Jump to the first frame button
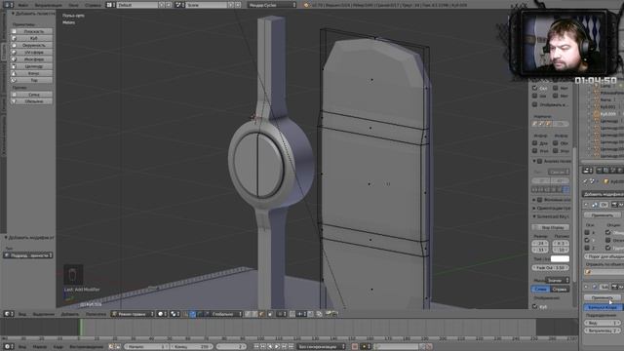 tap(256, 347)
